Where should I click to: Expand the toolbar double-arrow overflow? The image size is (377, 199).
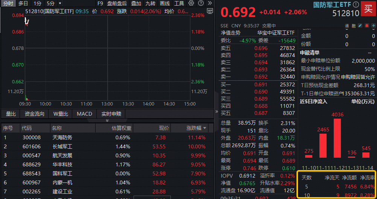(210, 3)
